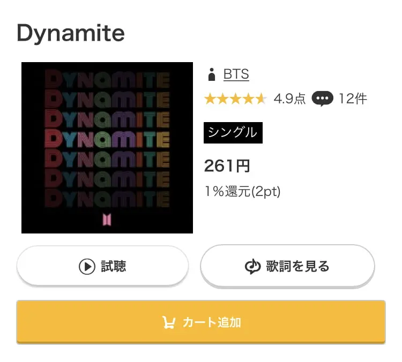The image size is (402, 362).
Task: Click the 4.9点 rating score
Action: [289, 99]
